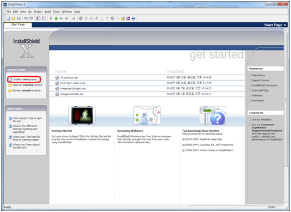
Task: Click the globe toolbar icon
Action: pyautogui.click(x=81, y=18)
